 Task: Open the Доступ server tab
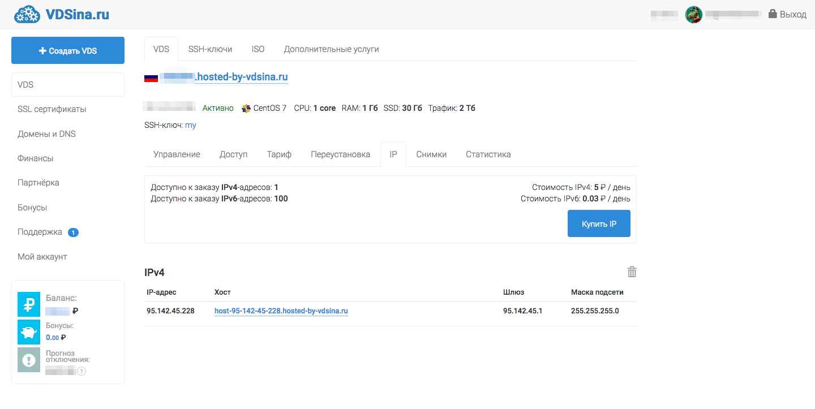click(x=234, y=154)
